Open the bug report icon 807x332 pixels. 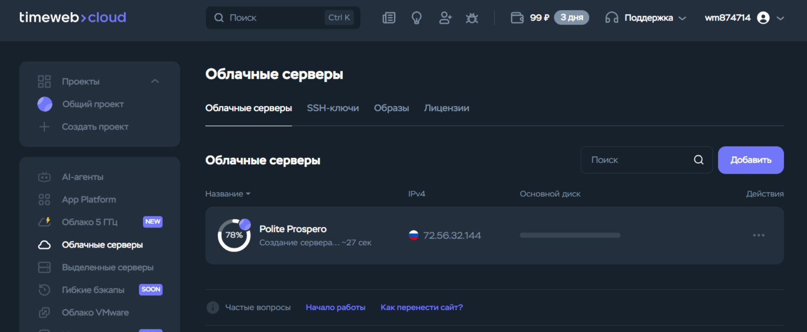tap(472, 18)
